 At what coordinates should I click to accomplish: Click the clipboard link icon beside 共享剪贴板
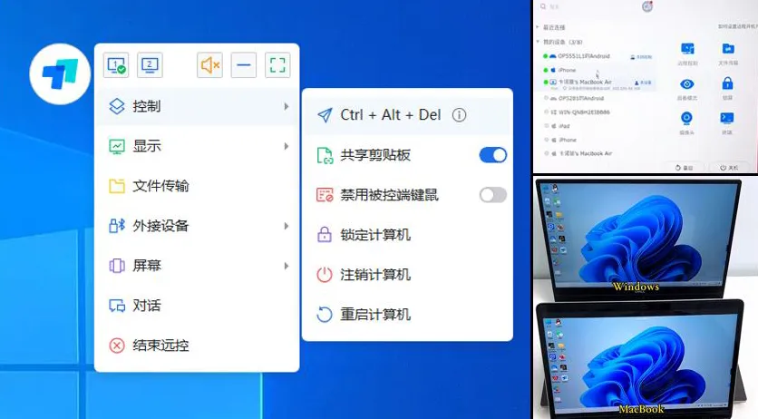coord(325,155)
